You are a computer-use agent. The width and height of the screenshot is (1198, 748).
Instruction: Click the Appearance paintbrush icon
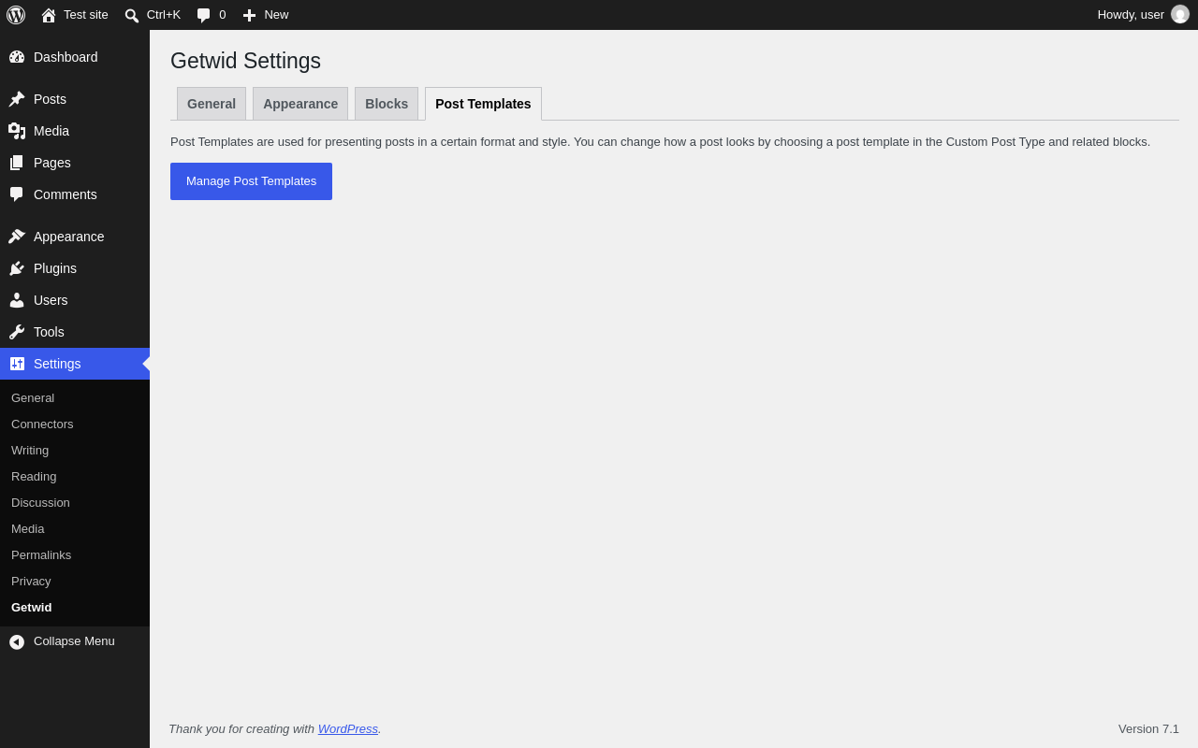[17, 237]
